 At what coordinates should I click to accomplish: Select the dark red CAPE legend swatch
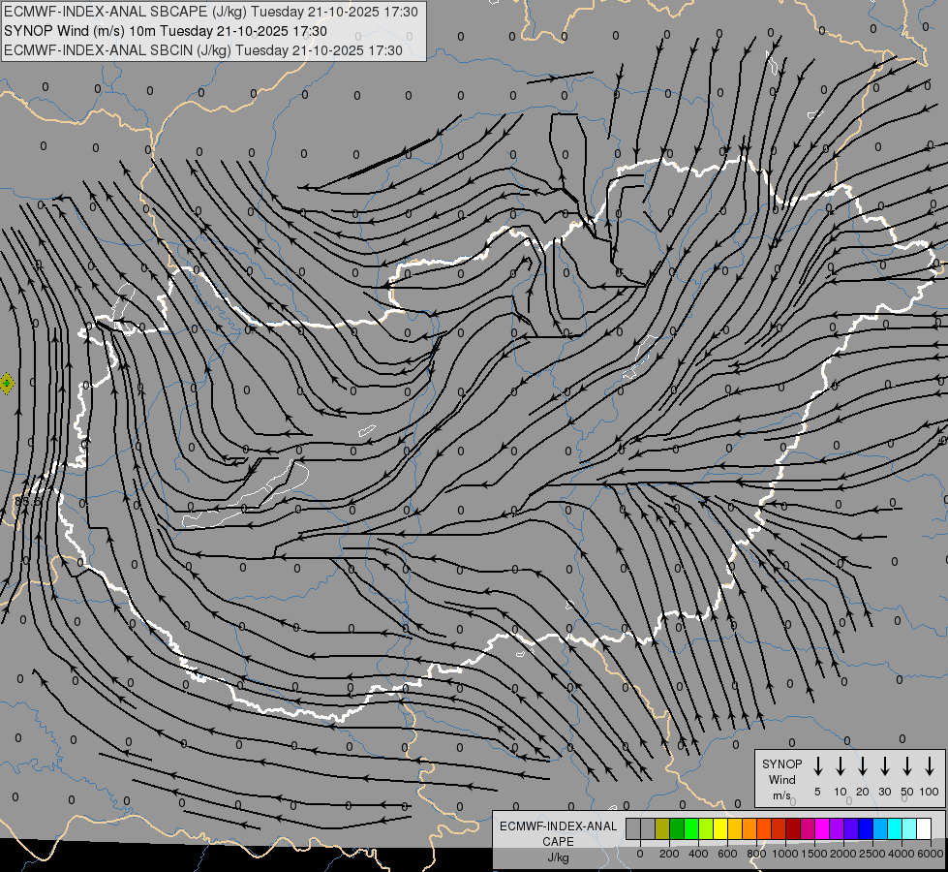point(794,828)
